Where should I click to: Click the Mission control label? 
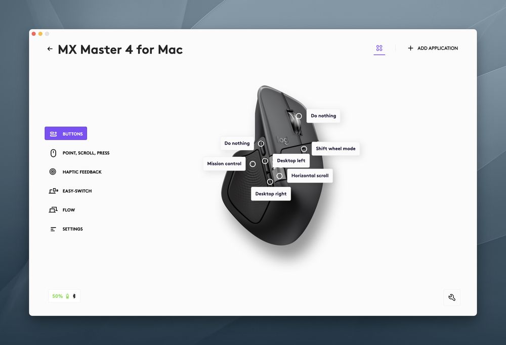coord(224,163)
